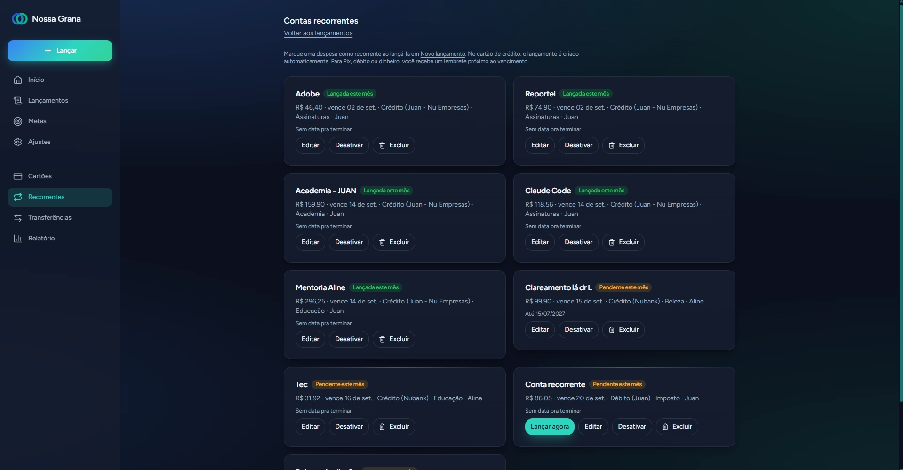Click 'Até 15/07/2027' text on Clareamento card
The height and width of the screenshot is (470, 903).
(x=545, y=314)
